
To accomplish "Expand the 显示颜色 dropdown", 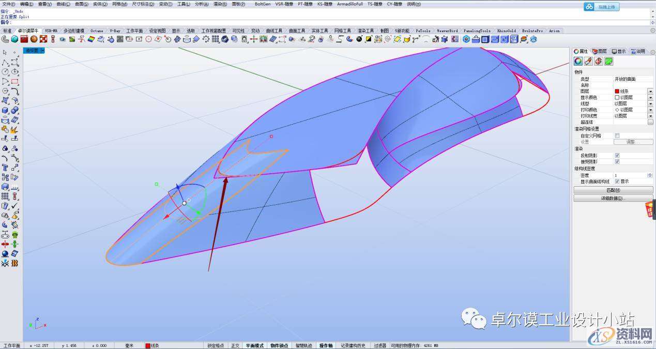I will coord(650,98).
